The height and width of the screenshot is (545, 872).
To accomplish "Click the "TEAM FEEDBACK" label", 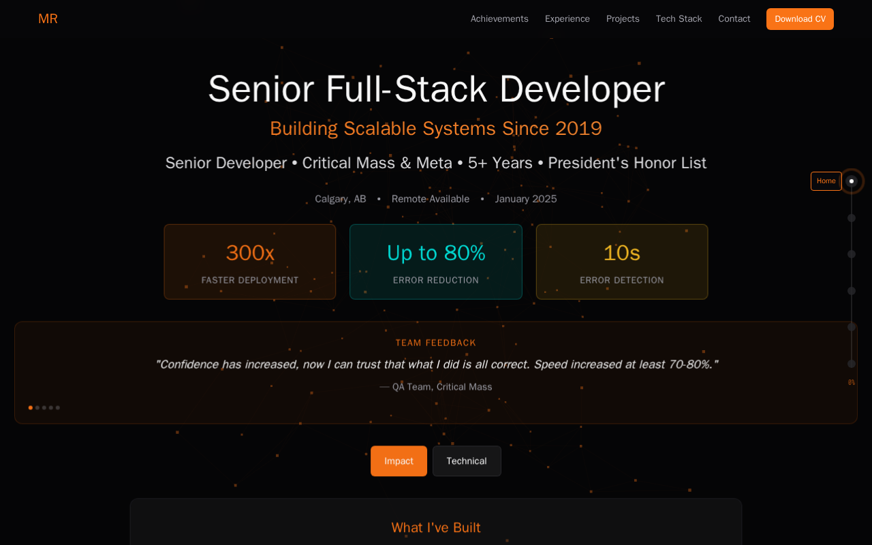I will tap(436, 343).
